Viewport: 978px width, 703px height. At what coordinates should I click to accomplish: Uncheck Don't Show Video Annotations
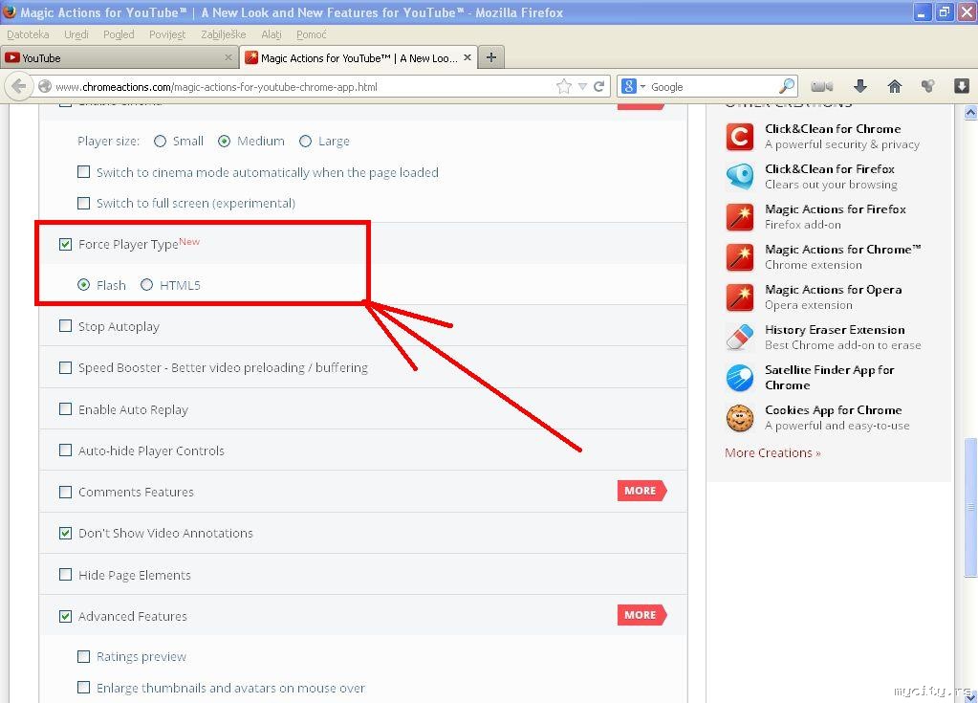tap(66, 533)
